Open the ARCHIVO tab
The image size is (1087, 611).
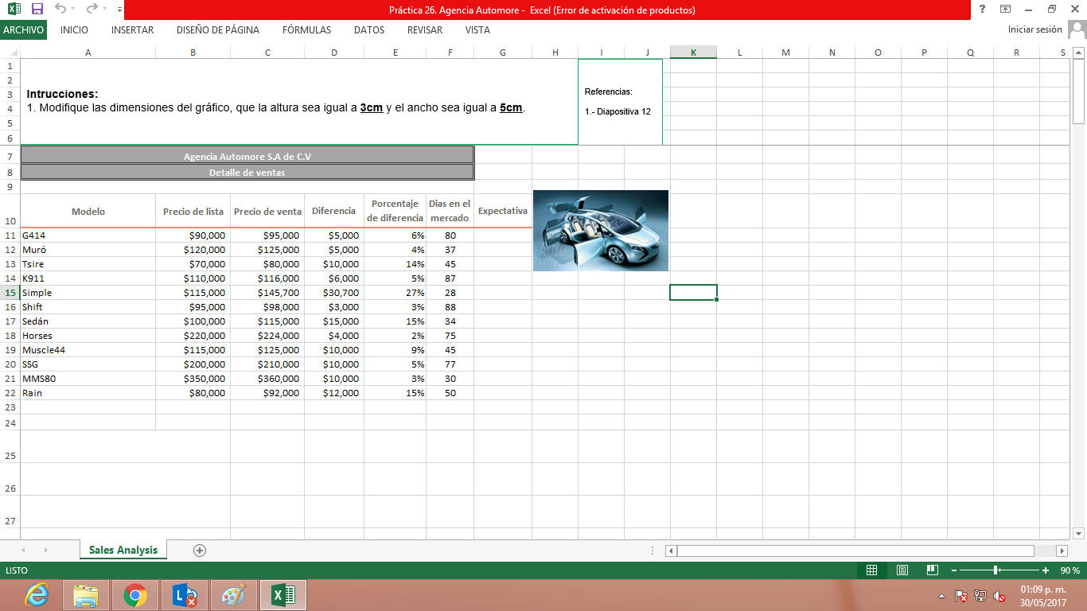pyautogui.click(x=23, y=30)
